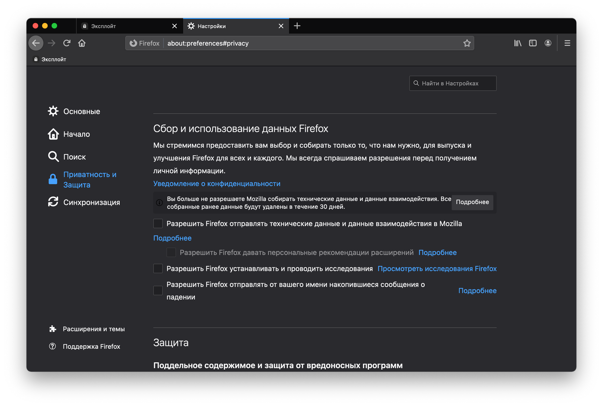Open the Firefox account icon

(x=548, y=43)
